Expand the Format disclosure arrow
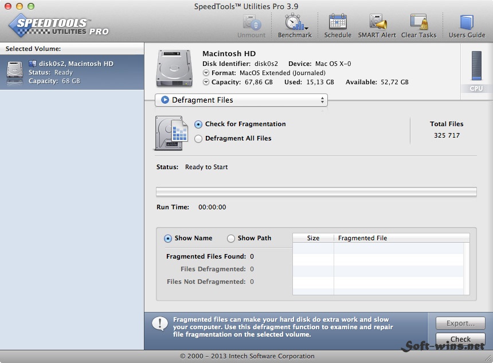Image resolution: width=493 pixels, height=363 pixels. coord(206,73)
